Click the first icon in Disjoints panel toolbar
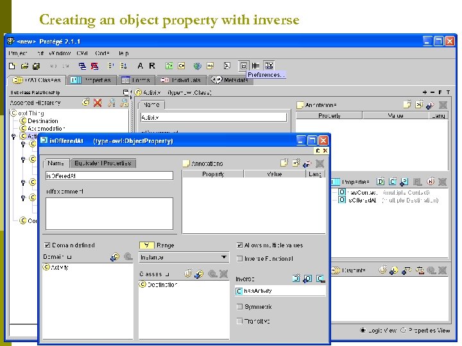Screen dimensions: 462x346 pyautogui.click(x=382, y=270)
